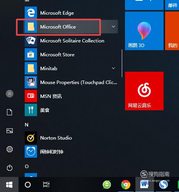Open the Microsoft Edge app icon
The height and width of the screenshot is (192, 179).
tap(31, 13)
